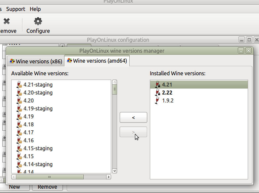259x193 pixels.
Task: Click right arrow of horizontal scrollbar
Action: pos(108,177)
